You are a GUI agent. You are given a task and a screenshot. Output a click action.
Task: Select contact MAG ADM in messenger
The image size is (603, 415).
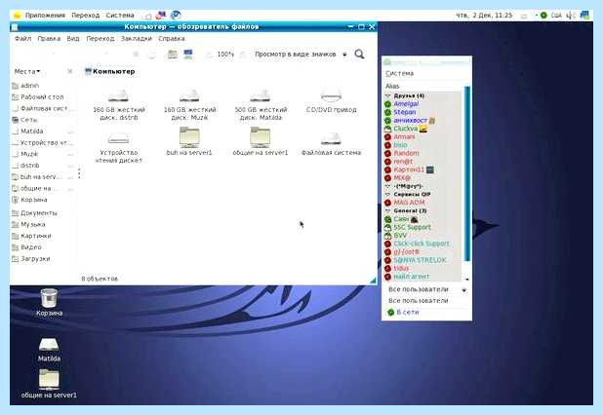(409, 203)
